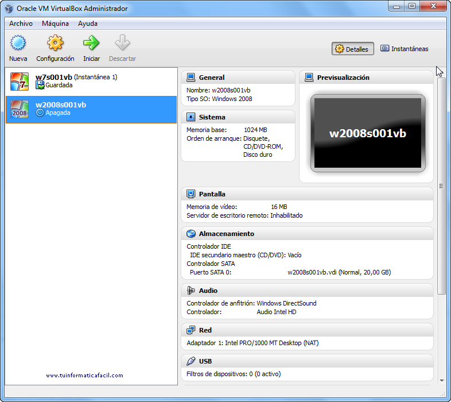Click the 'Nombre: w2008s001vb' text
The width and height of the screenshot is (451, 402).
(218, 90)
